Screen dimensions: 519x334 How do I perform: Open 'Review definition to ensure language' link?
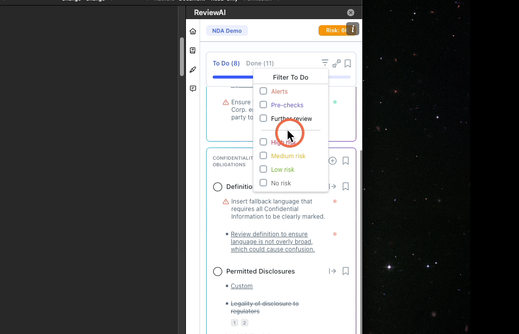(273, 242)
